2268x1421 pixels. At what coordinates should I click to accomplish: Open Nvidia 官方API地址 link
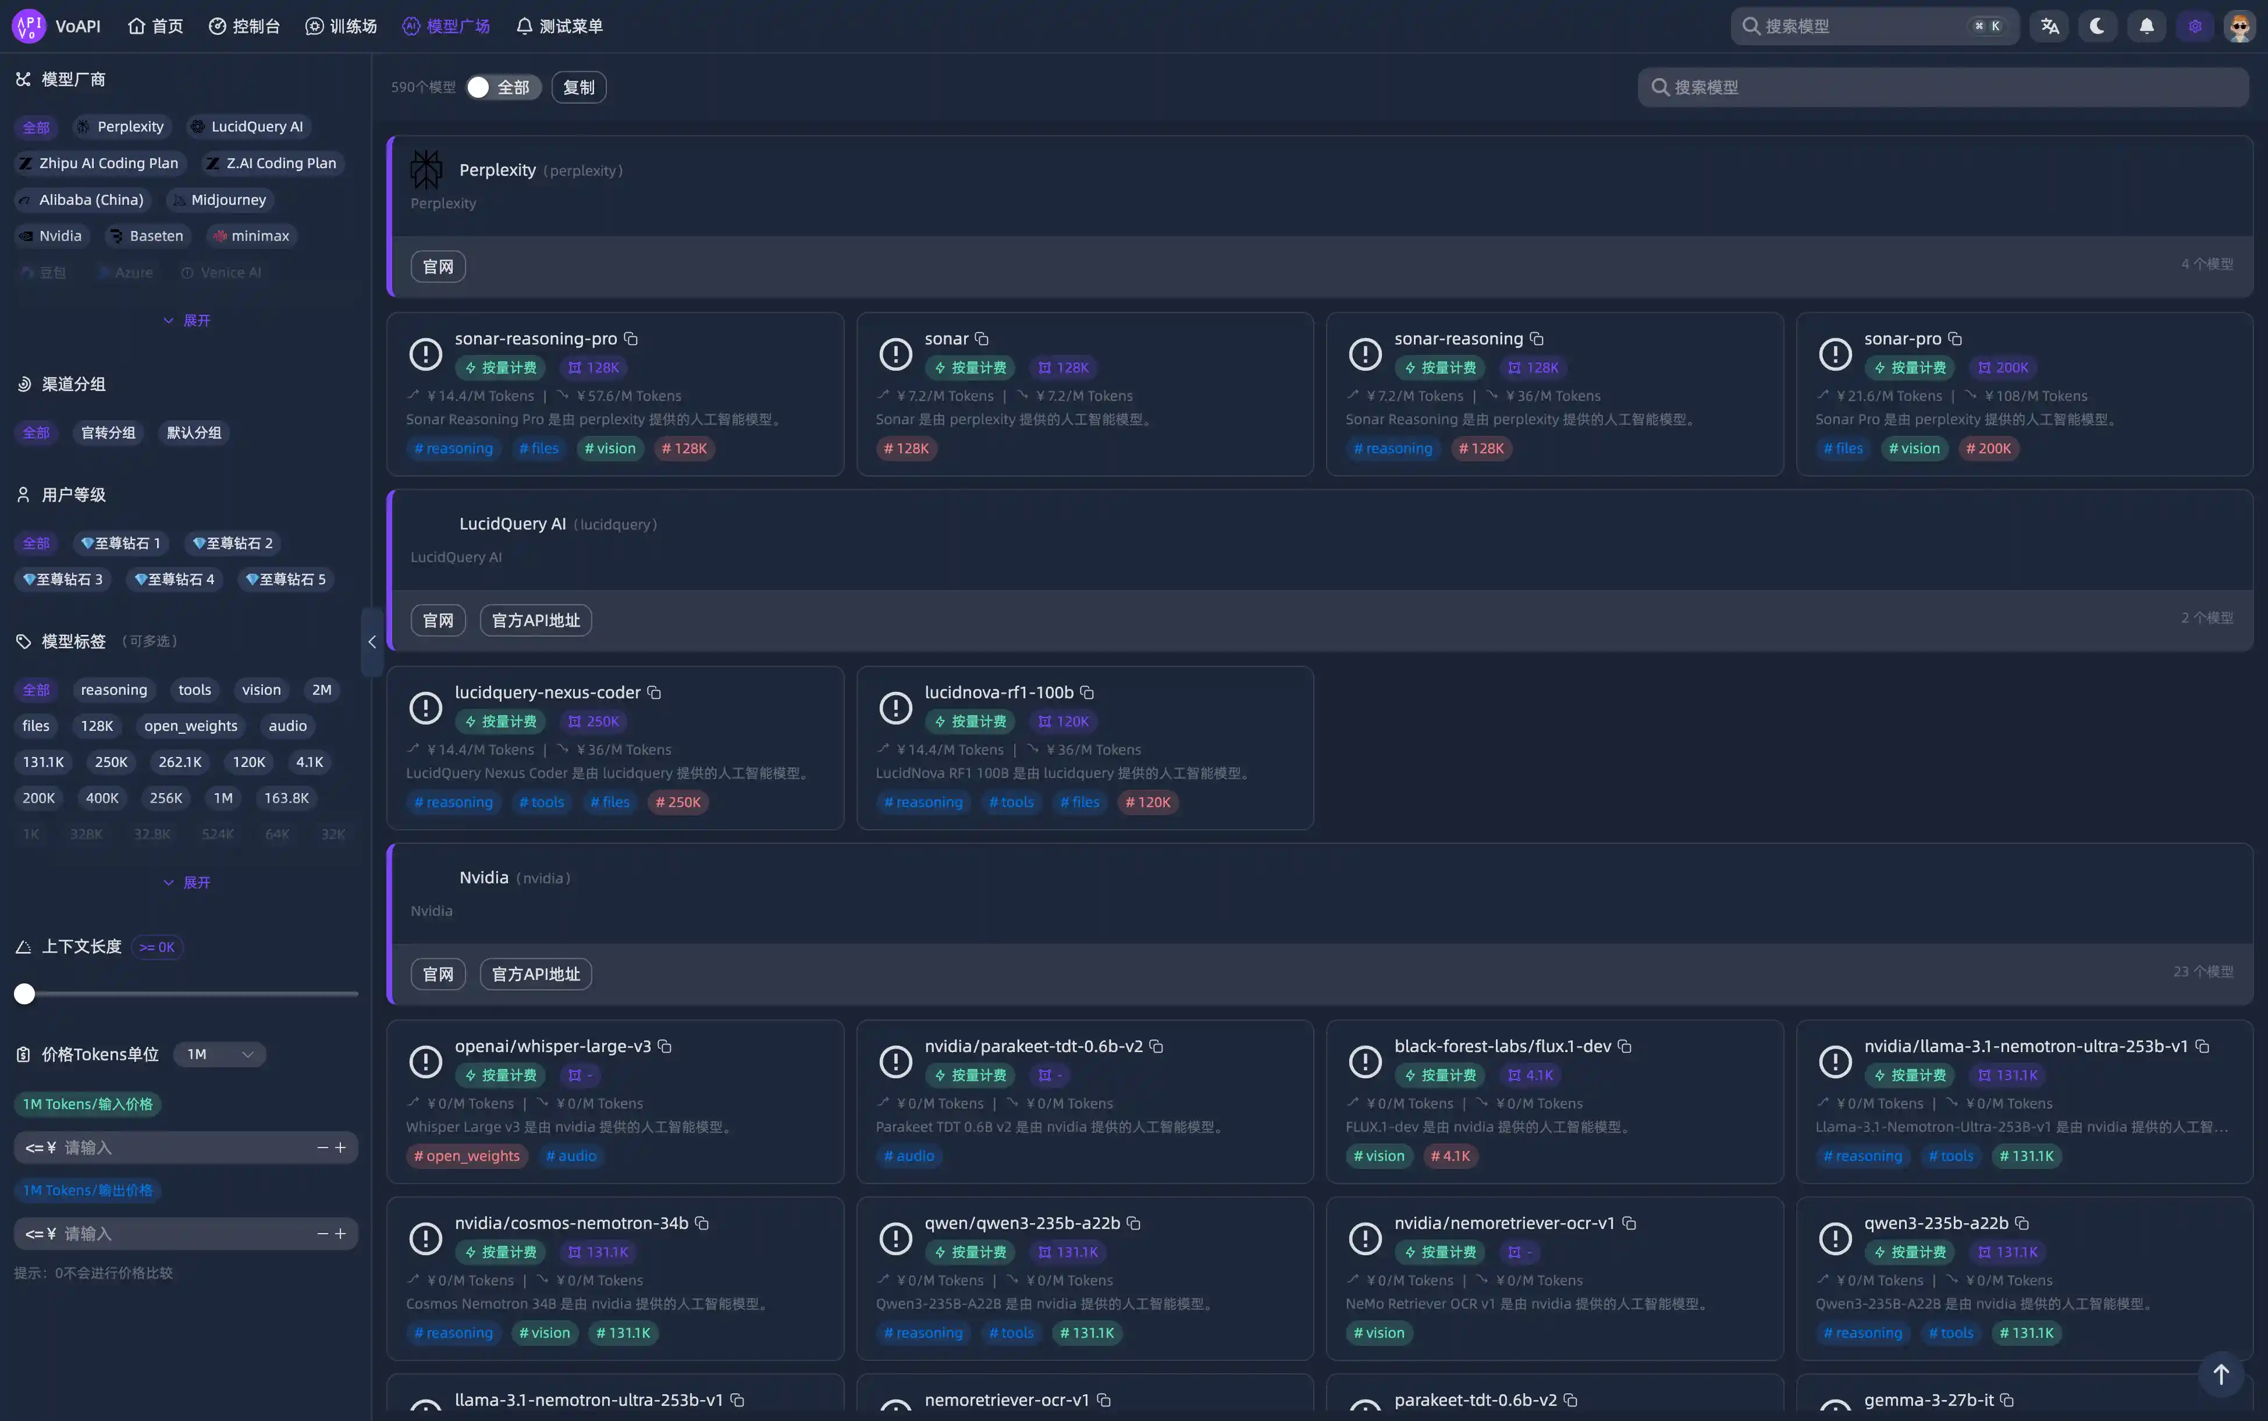(x=535, y=974)
